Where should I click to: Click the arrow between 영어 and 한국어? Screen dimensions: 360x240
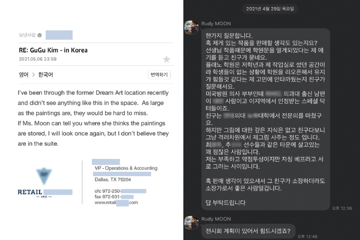tap(33, 75)
